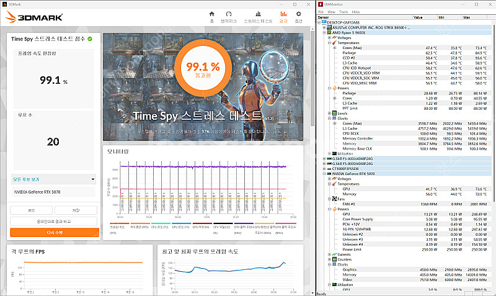
Task: Expand Cores under CPU Powers
Action: click(x=334, y=98)
